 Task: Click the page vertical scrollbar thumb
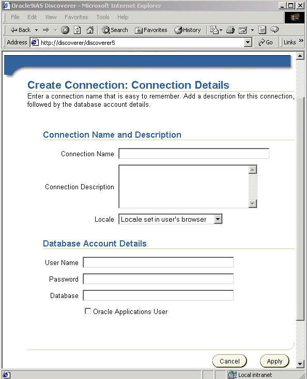click(x=300, y=208)
